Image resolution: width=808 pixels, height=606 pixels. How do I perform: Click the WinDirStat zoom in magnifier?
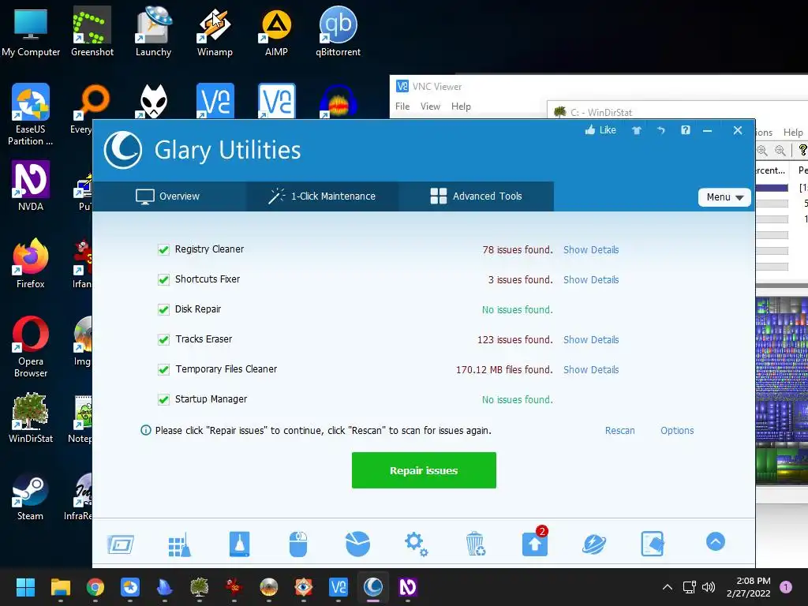762,151
